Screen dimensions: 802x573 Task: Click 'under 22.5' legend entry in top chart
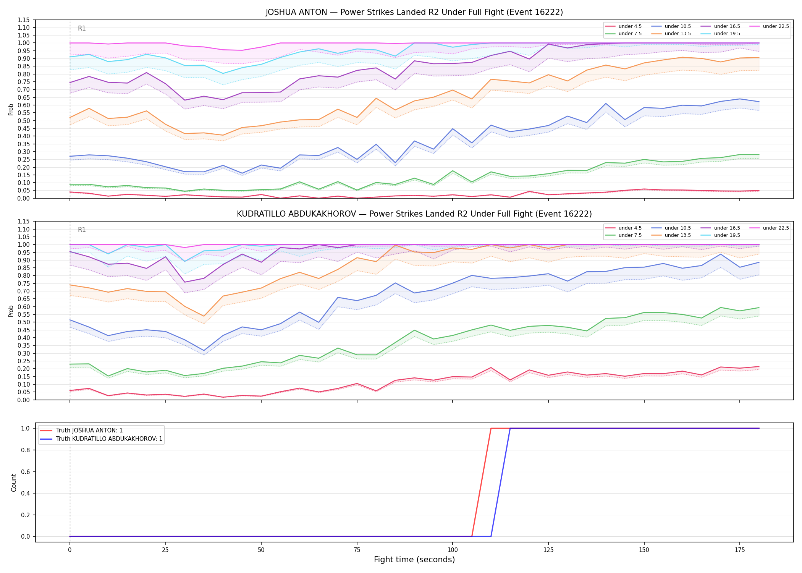pos(770,26)
